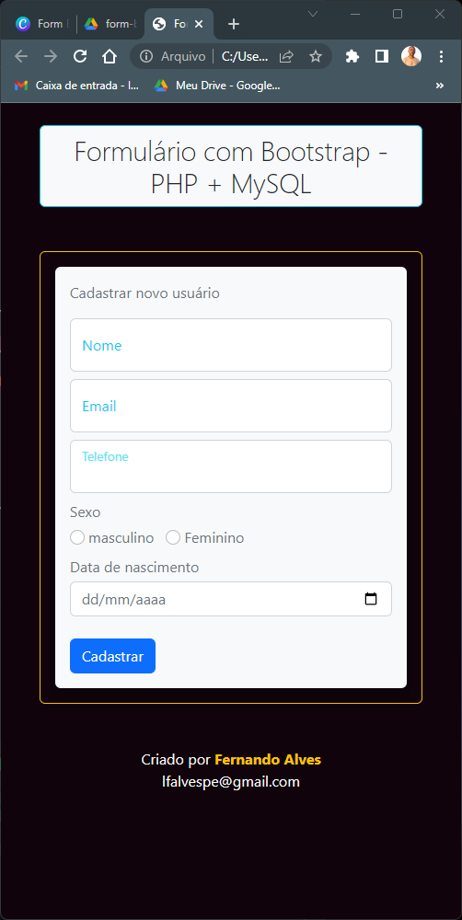The height and width of the screenshot is (920, 462).
Task: Go to browser home page icon
Action: 110,56
